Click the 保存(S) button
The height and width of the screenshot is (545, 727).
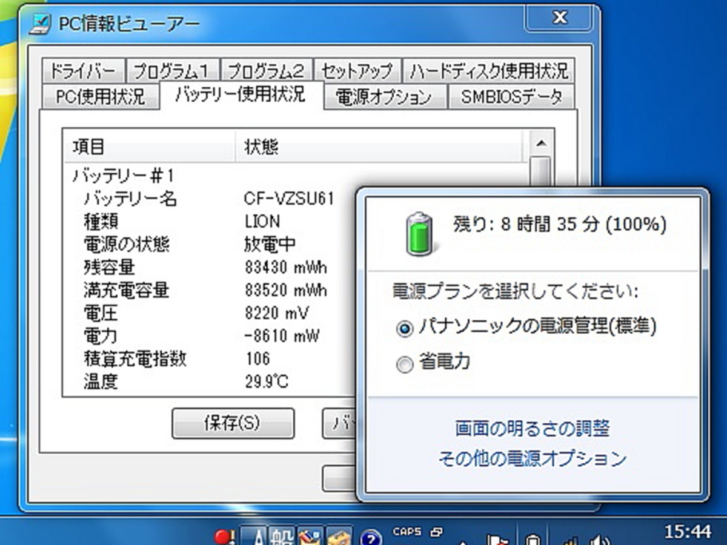point(233,423)
